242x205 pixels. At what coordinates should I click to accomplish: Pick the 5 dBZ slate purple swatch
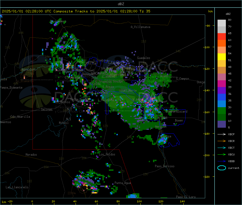point(222,124)
